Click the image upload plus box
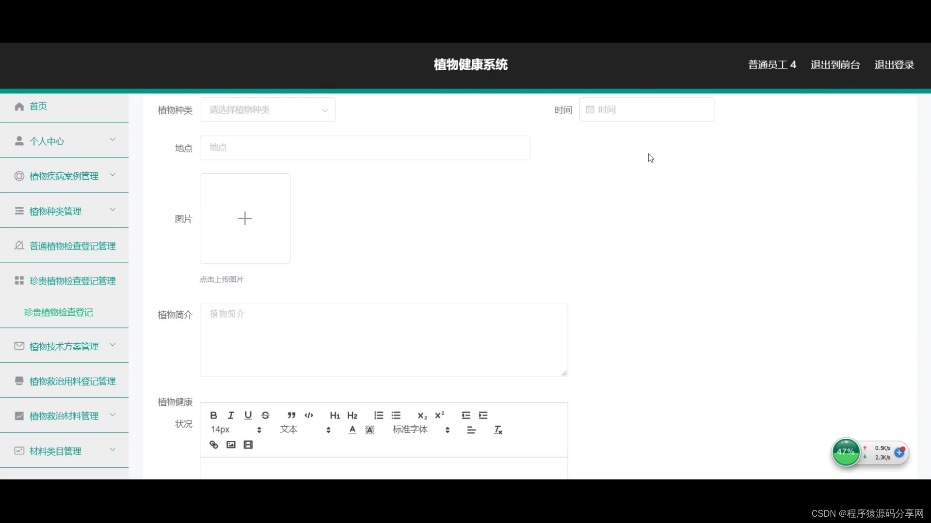Viewport: 931px width, 523px height. [x=245, y=218]
